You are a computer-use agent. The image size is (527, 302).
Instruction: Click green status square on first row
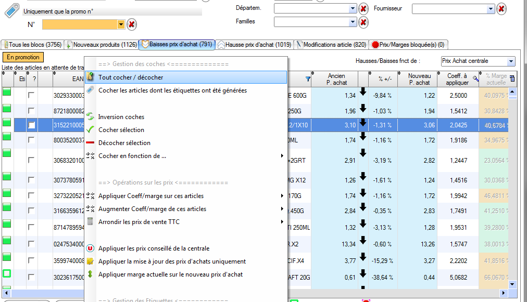click(7, 93)
